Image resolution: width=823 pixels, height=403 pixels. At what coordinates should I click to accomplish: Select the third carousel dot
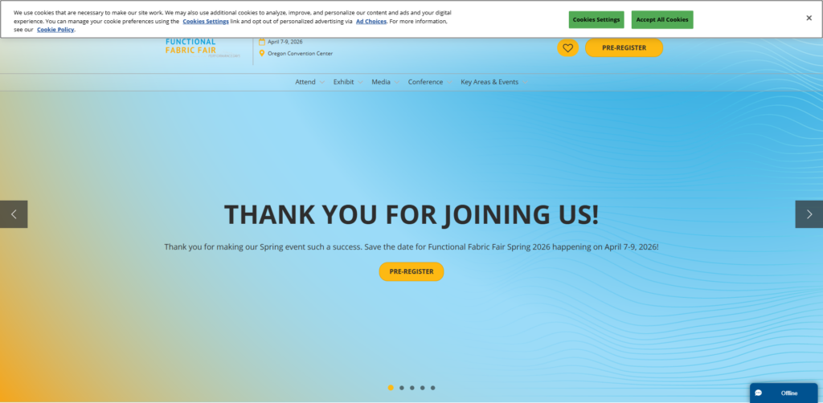pos(412,388)
